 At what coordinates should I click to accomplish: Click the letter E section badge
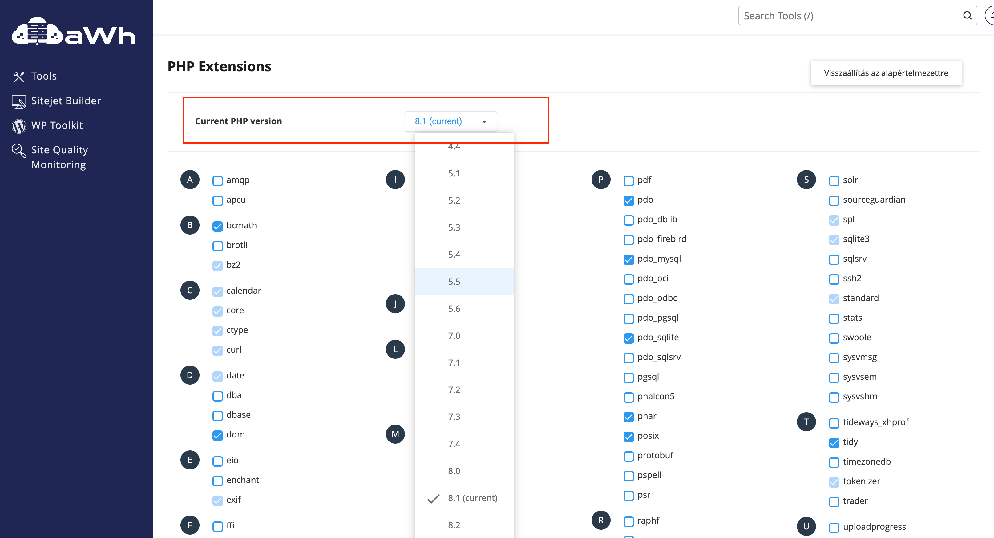tap(190, 460)
